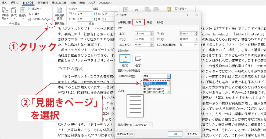The height and width of the screenshot is (139, 266).
Task: Launch the ページ設定 dialog launcher arrow
Action: tap(51, 24)
